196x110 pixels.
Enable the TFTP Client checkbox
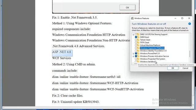136,42
